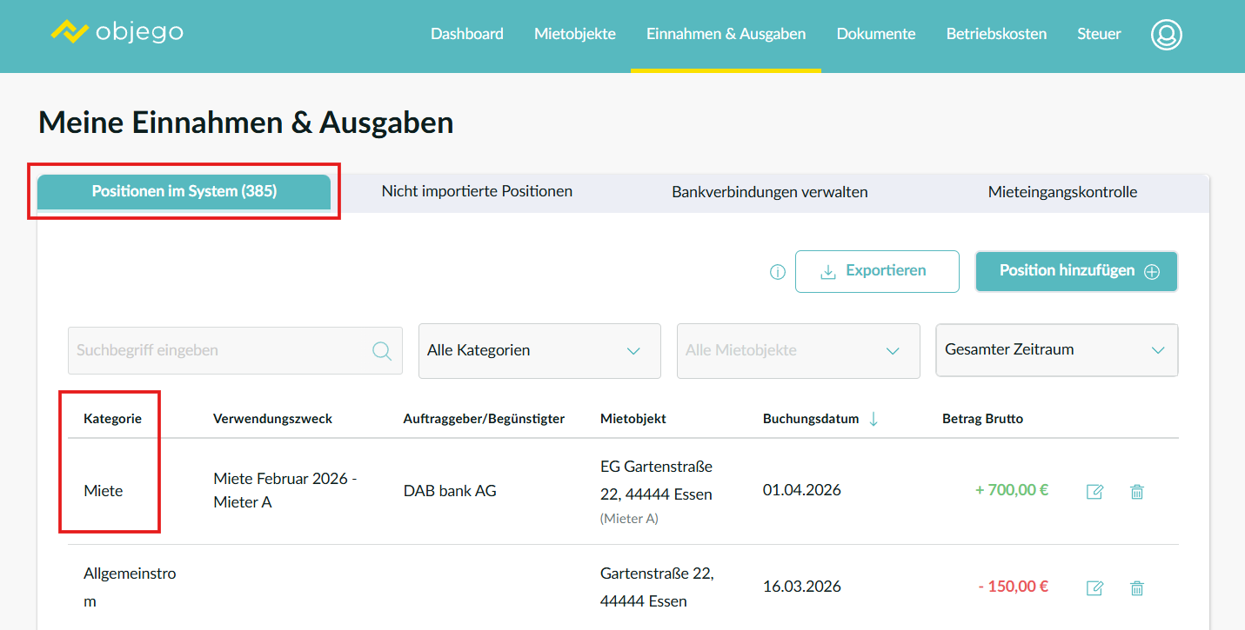Viewport: 1245px width, 630px height.
Task: Open the Dashboard menu item
Action: tap(467, 34)
